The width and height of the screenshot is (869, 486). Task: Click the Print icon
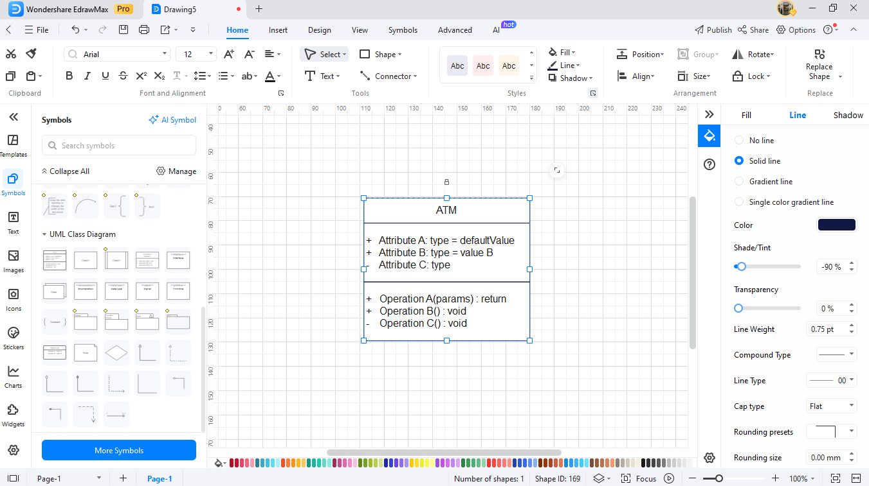pyautogui.click(x=144, y=30)
